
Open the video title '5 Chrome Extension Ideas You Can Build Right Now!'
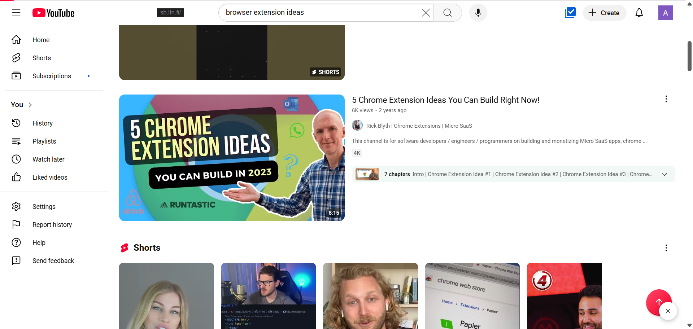pos(446,100)
